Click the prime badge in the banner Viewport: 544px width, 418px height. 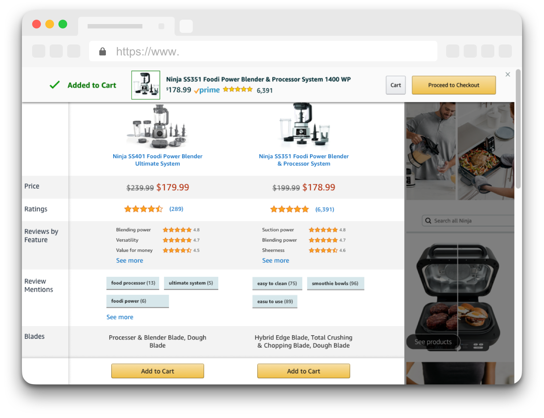tap(207, 90)
